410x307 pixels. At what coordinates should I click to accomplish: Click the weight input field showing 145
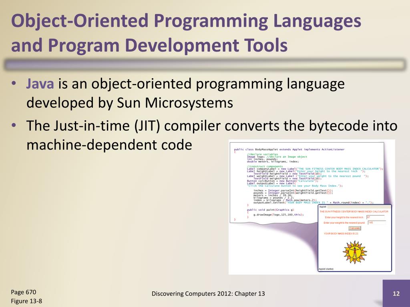(377, 223)
